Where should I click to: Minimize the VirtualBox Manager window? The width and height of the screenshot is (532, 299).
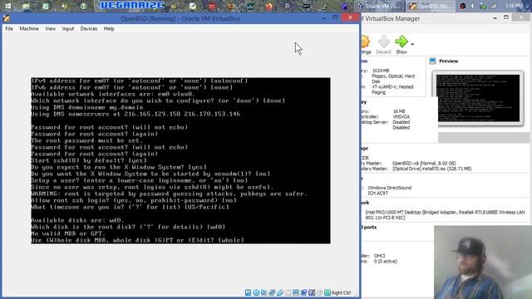coord(495,17)
